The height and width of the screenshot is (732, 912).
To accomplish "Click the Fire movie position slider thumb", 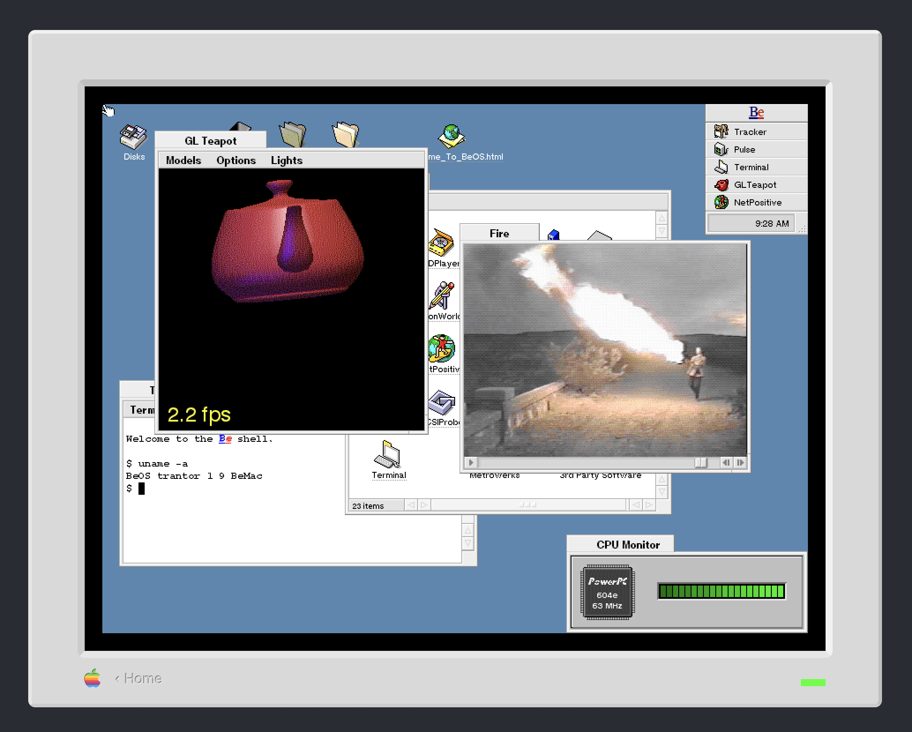I will point(701,463).
